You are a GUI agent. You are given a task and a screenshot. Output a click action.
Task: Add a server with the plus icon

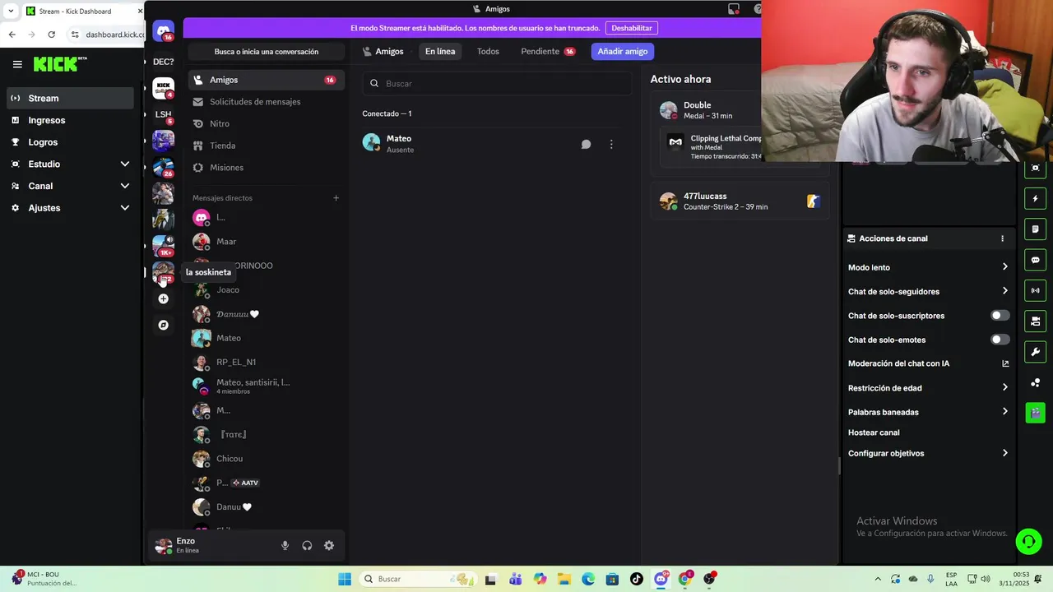tap(163, 298)
